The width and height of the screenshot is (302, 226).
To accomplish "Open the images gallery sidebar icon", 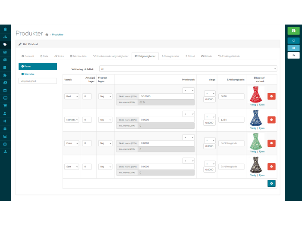I will (5, 83).
